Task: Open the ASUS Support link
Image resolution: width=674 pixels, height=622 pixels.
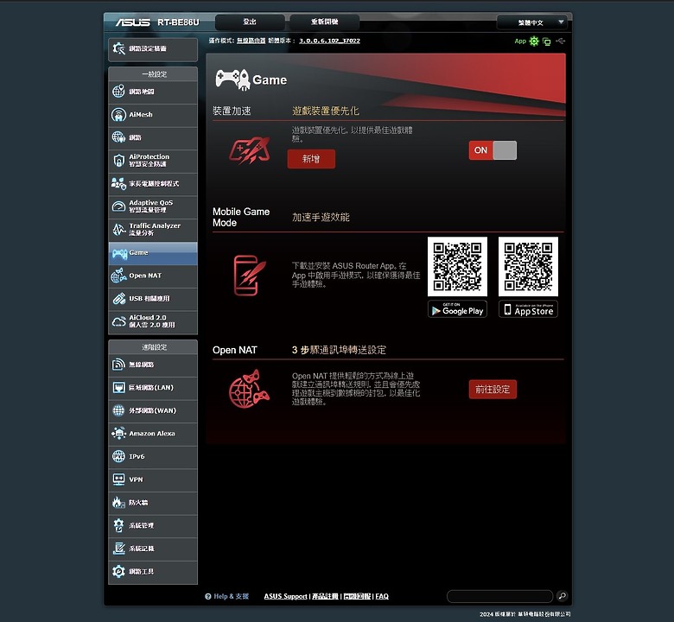Action: point(286,596)
